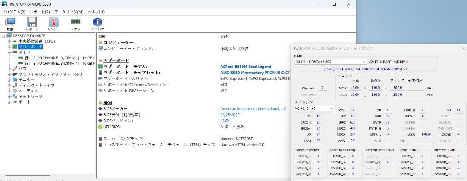Click the tRFC value field 630
This screenshot has width=467, height=181.
pos(352,122)
